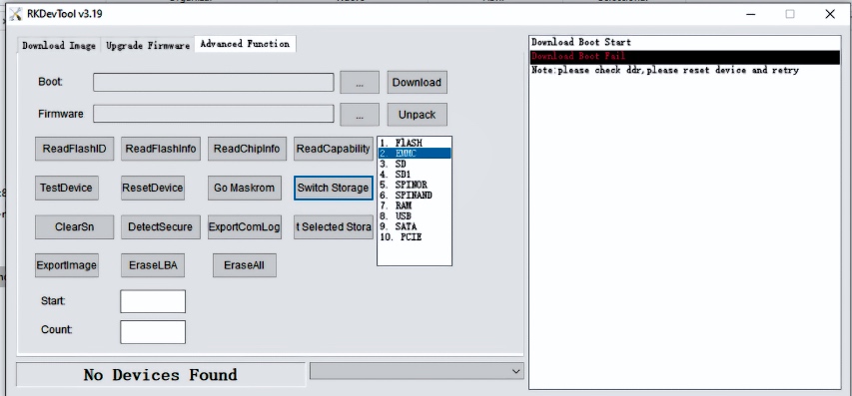
Task: Click the Download Boot Start log line
Action: [684, 42]
